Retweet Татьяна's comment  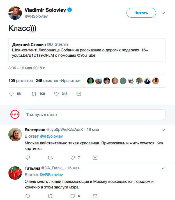(x=50, y=196)
